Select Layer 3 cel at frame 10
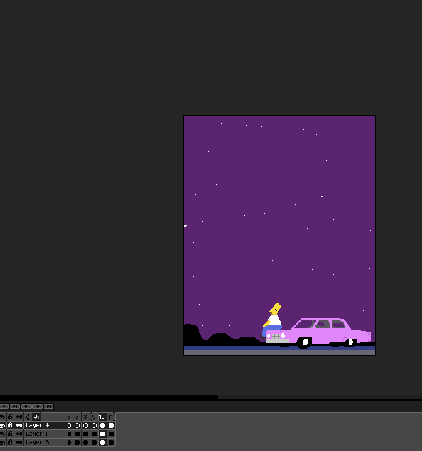 tap(102, 442)
